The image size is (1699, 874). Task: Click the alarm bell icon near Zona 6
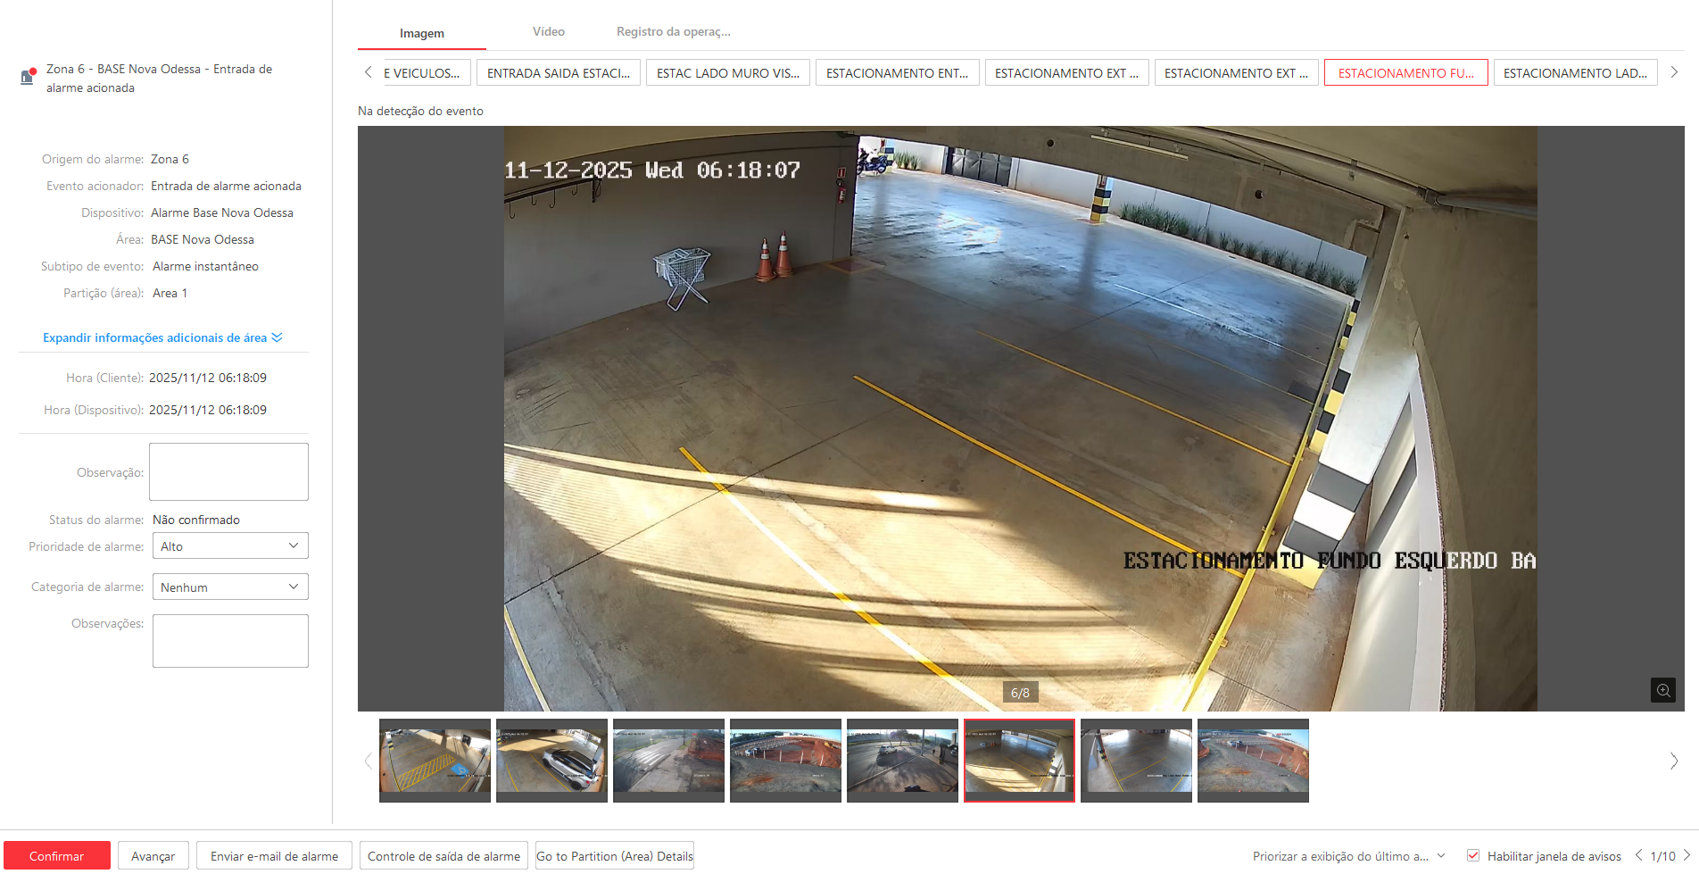(28, 77)
